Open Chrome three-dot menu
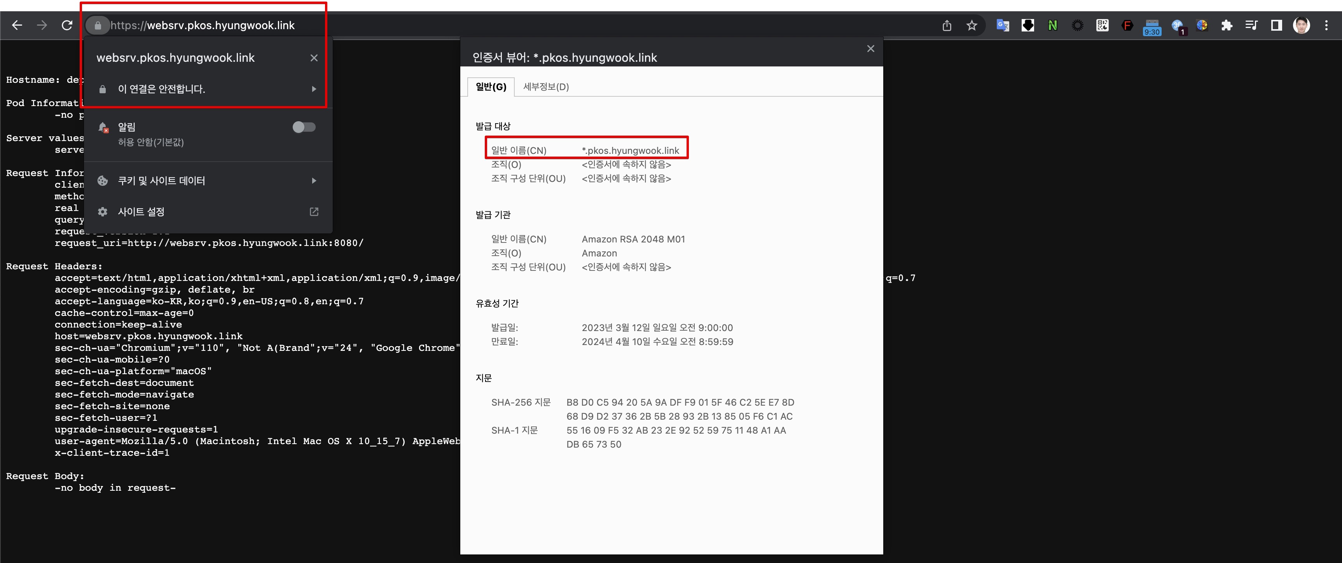The width and height of the screenshot is (1342, 563). pyautogui.click(x=1326, y=25)
